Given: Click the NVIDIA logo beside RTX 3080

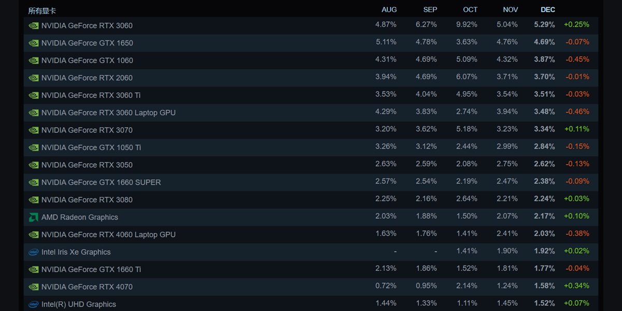Looking at the screenshot, I should (34, 200).
